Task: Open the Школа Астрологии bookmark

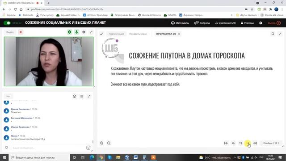Action: [x=149, y=15]
